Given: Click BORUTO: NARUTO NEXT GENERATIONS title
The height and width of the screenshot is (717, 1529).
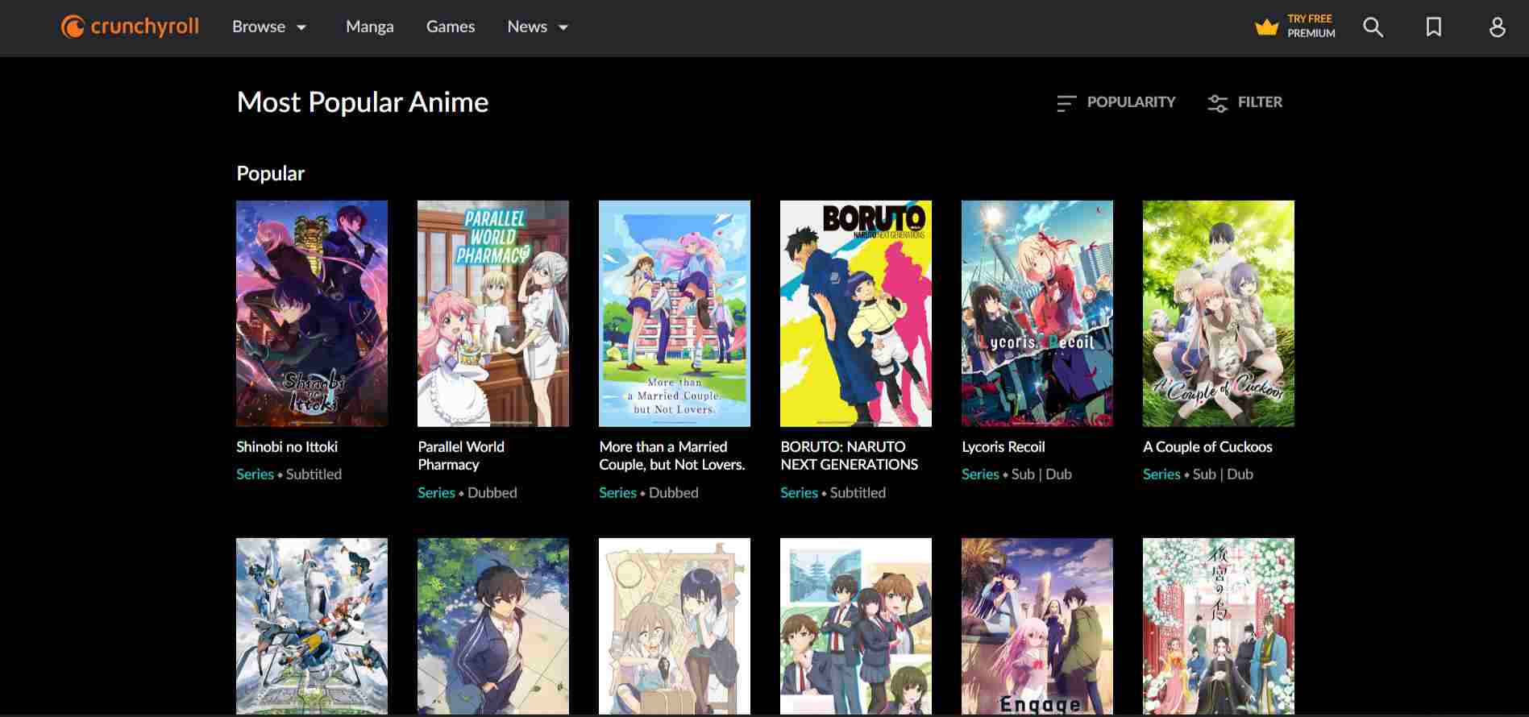Looking at the screenshot, I should tap(850, 456).
